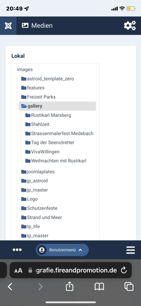Open the hamburger menu icon
Screen dimensions: 141x306
(x=130, y=250)
